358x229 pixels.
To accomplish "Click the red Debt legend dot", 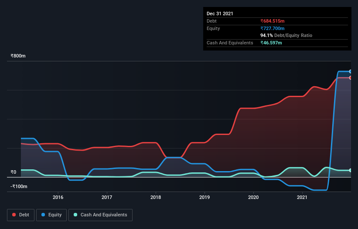I will [14, 215].
